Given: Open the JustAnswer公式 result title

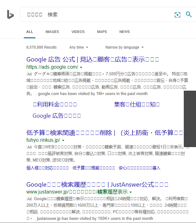Looking at the screenshot, I should pyautogui.click(x=97, y=184).
